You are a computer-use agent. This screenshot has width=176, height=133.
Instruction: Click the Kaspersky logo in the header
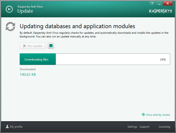158,11
